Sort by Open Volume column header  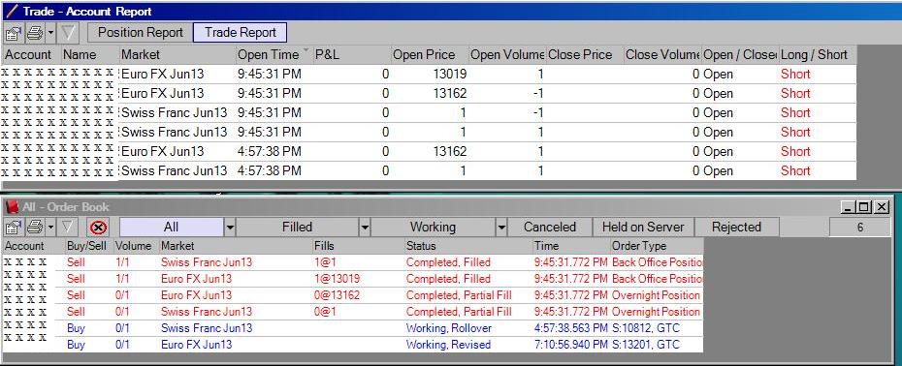507,54
